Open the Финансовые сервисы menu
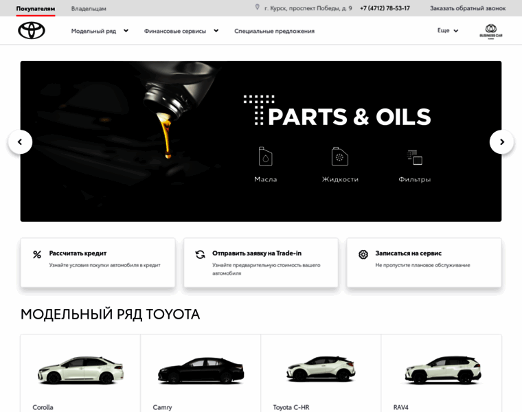 [174, 31]
